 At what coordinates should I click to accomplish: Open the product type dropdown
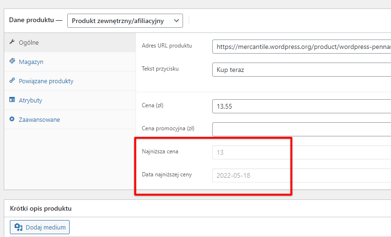tap(125, 21)
